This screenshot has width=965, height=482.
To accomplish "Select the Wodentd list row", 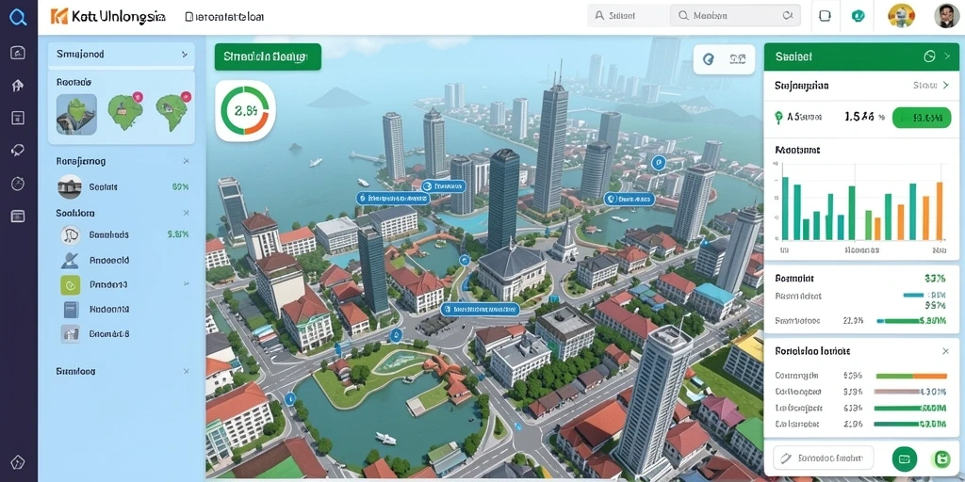I will point(123,309).
